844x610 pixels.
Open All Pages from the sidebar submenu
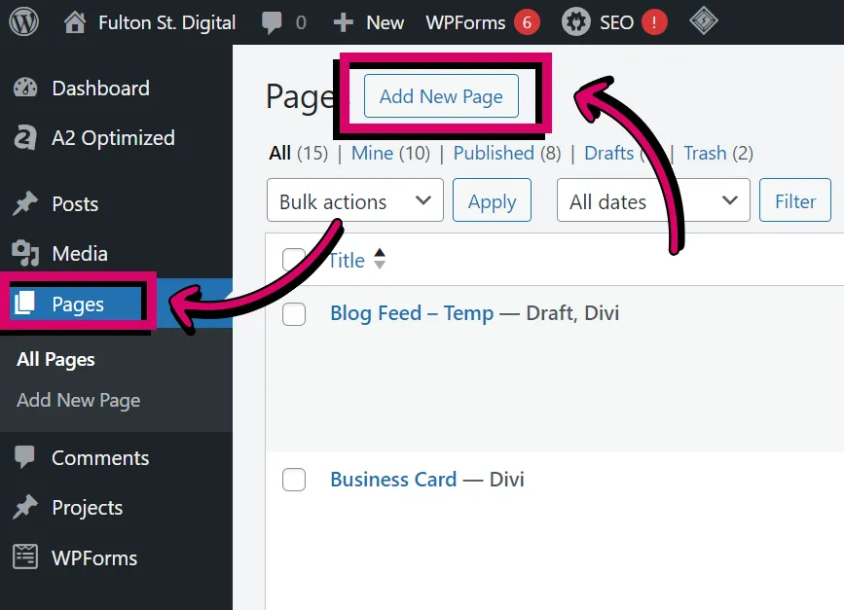point(55,359)
